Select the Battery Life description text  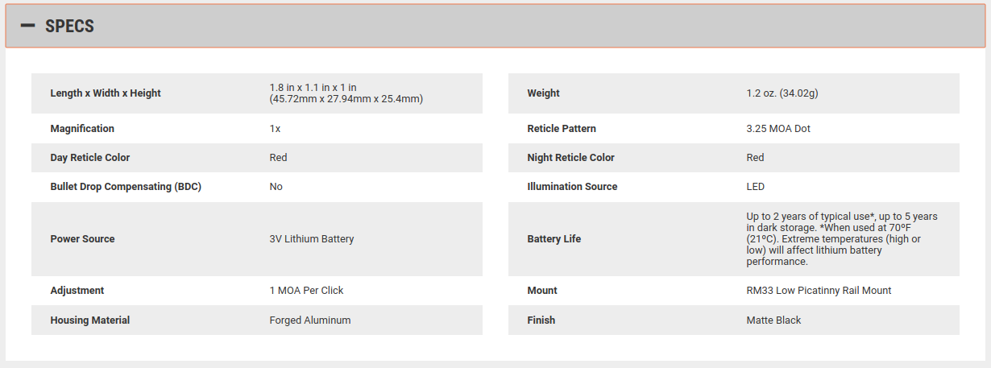click(843, 239)
